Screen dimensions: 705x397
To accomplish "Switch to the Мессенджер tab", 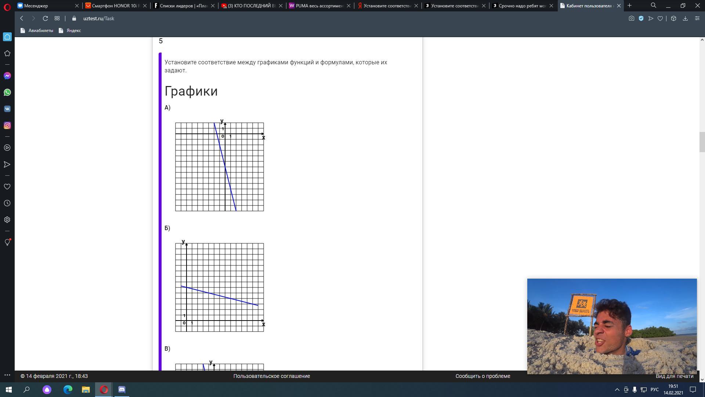I will [48, 6].
